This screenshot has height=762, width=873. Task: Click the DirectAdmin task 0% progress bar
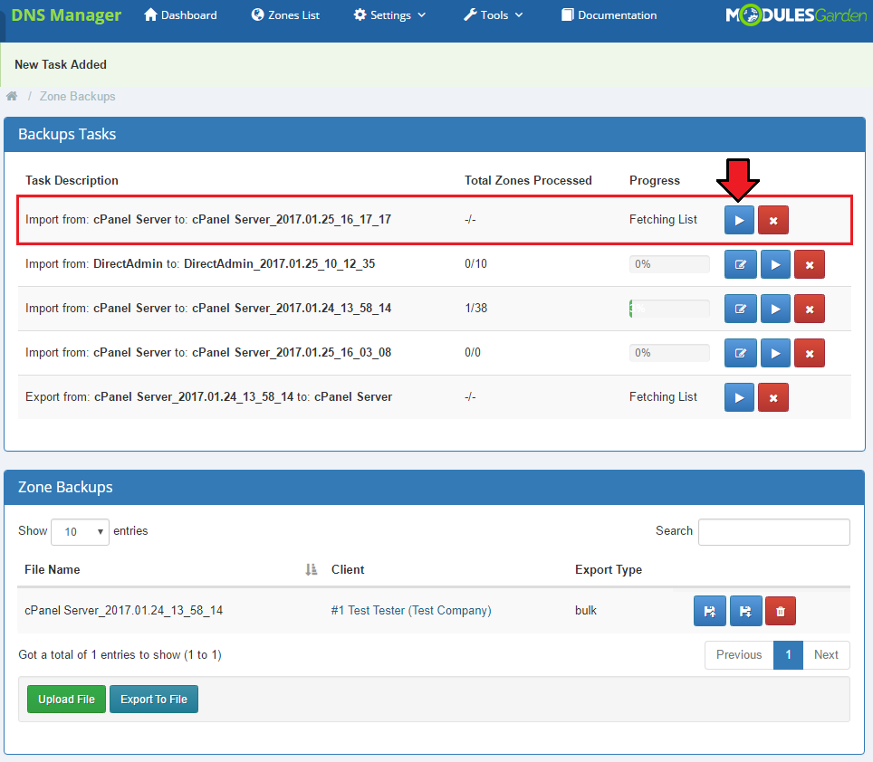(x=669, y=264)
